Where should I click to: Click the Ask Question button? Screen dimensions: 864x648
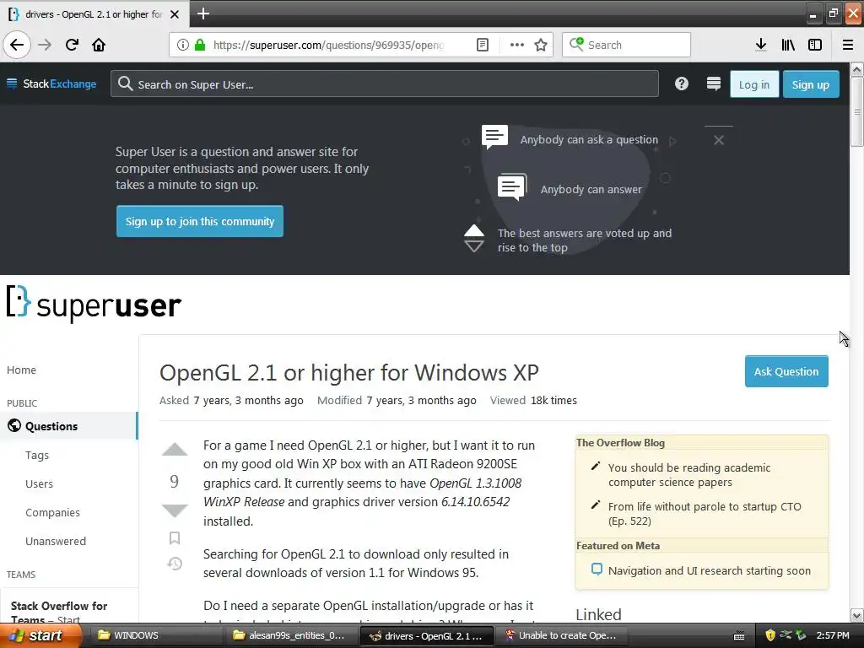(786, 371)
